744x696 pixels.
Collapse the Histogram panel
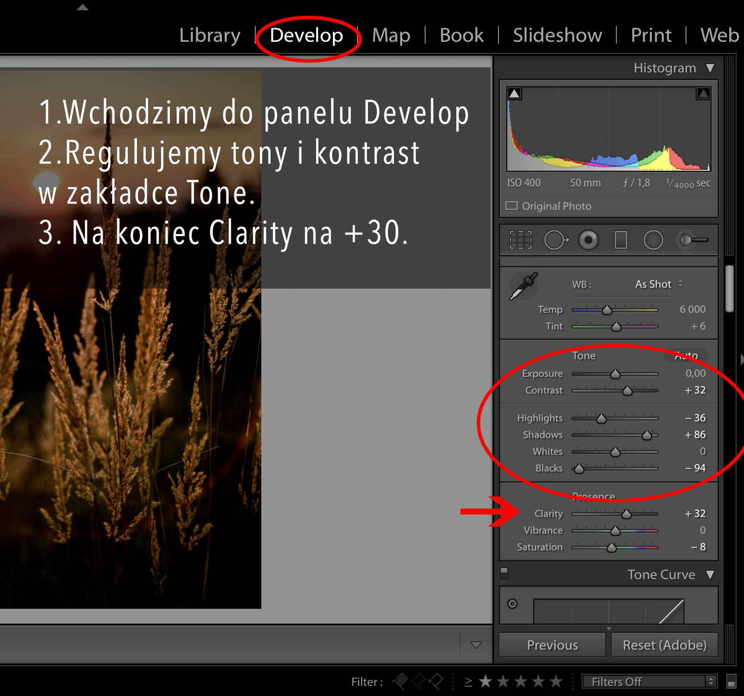(710, 68)
